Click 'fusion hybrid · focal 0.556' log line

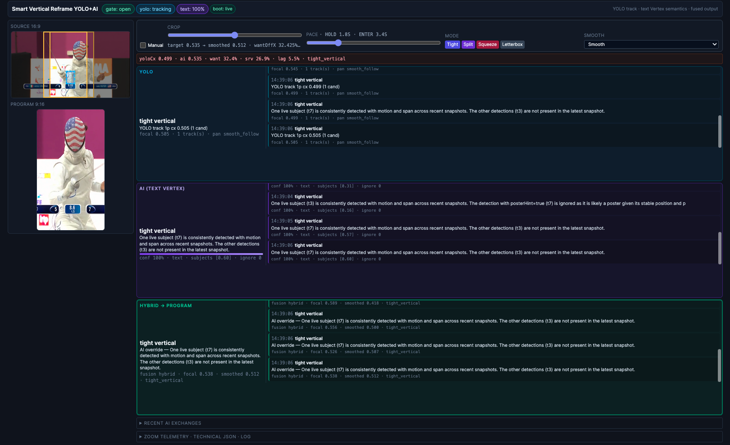pyautogui.click(x=346, y=328)
